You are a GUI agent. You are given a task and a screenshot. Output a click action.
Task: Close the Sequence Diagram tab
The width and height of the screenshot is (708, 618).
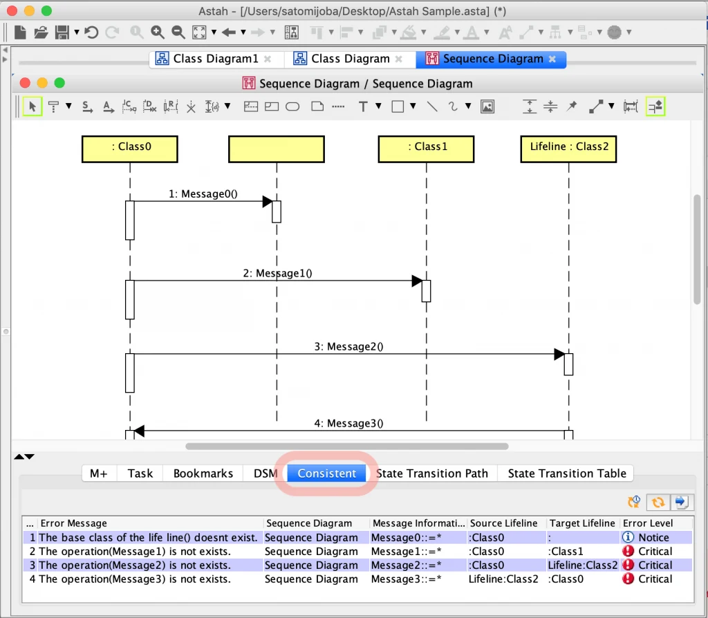click(552, 59)
